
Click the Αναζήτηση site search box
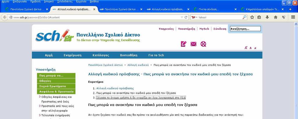tap(245, 29)
